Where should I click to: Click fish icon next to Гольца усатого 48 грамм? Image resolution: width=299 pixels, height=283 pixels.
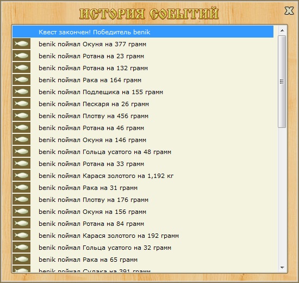pyautogui.click(x=21, y=151)
